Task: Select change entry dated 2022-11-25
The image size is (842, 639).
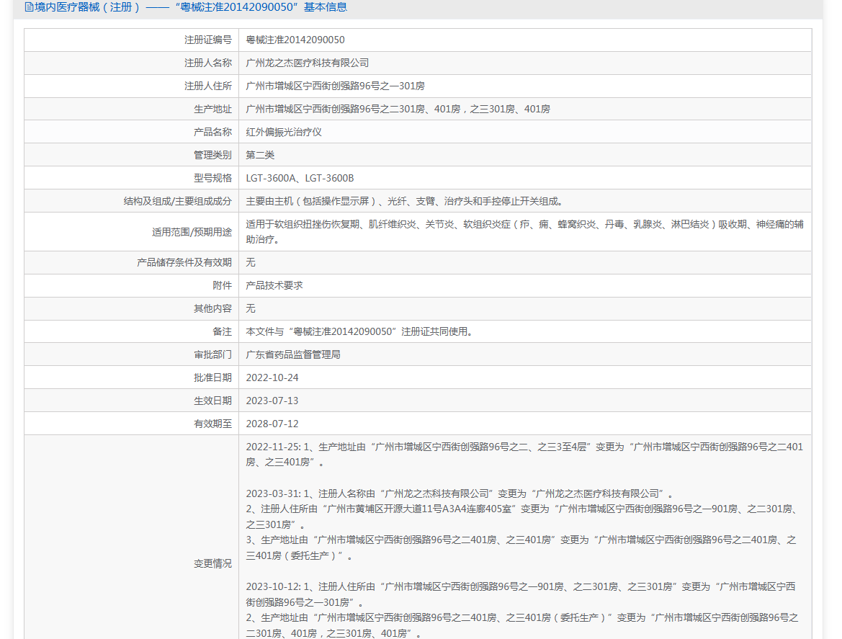Action: coord(524,455)
